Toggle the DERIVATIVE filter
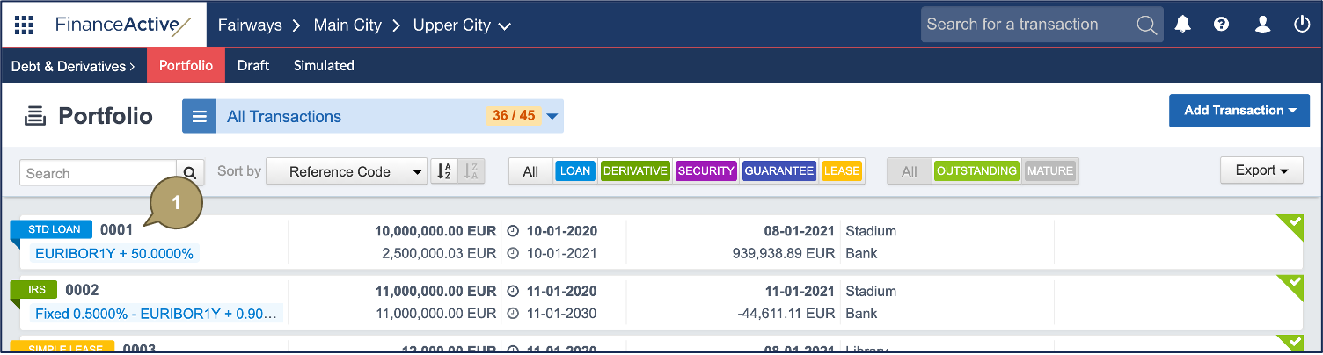Image resolution: width=1323 pixels, height=355 pixels. point(635,171)
